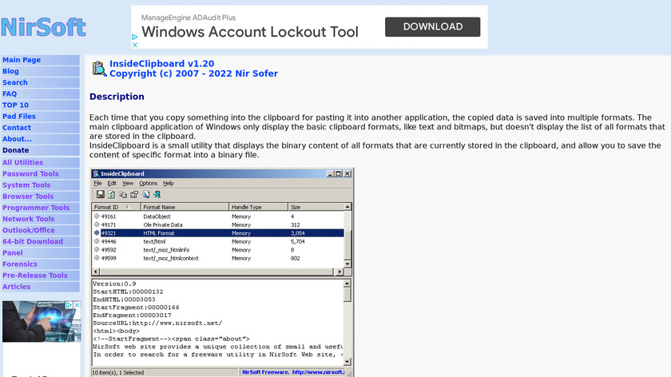The height and width of the screenshot is (377, 671).
Task: Click the AdChoices icon on sidebar ad
Action: click(x=69, y=305)
